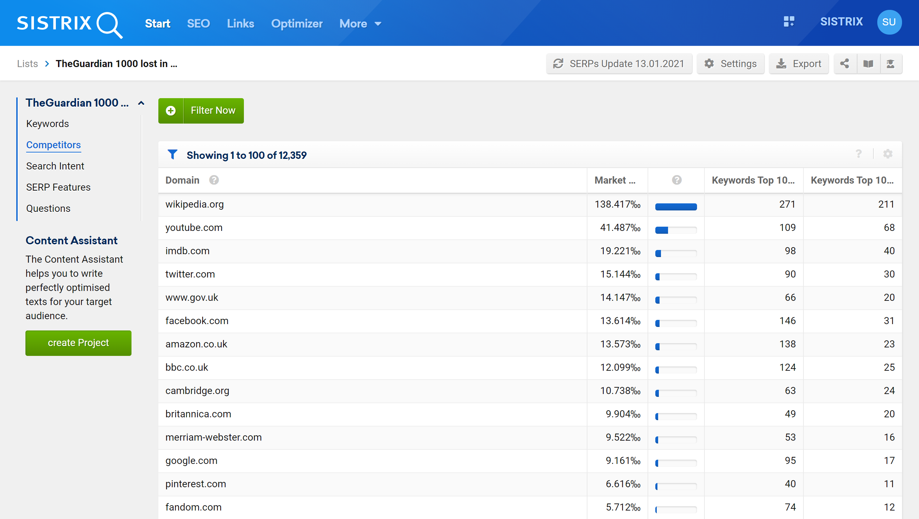Click the youtube.com market share bar
This screenshot has height=519, width=919.
[676, 230]
